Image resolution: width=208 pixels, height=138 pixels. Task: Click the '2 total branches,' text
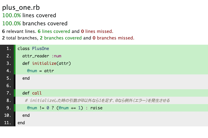20,38
